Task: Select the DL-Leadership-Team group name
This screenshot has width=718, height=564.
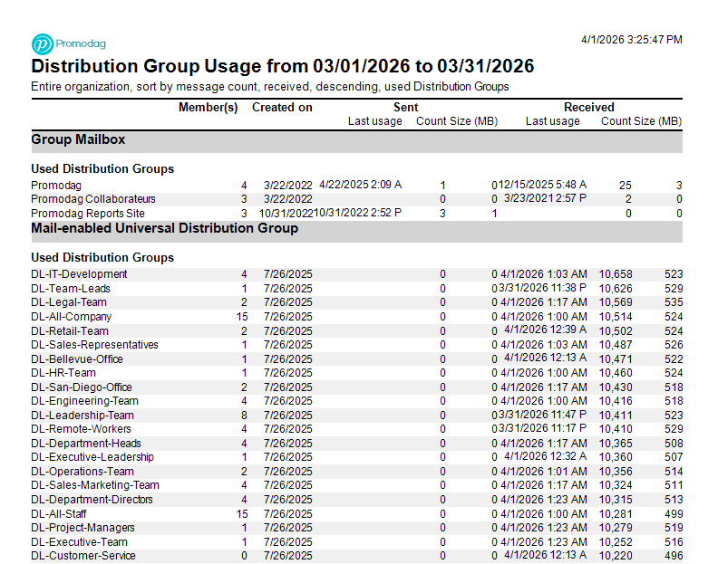Action: [x=82, y=415]
